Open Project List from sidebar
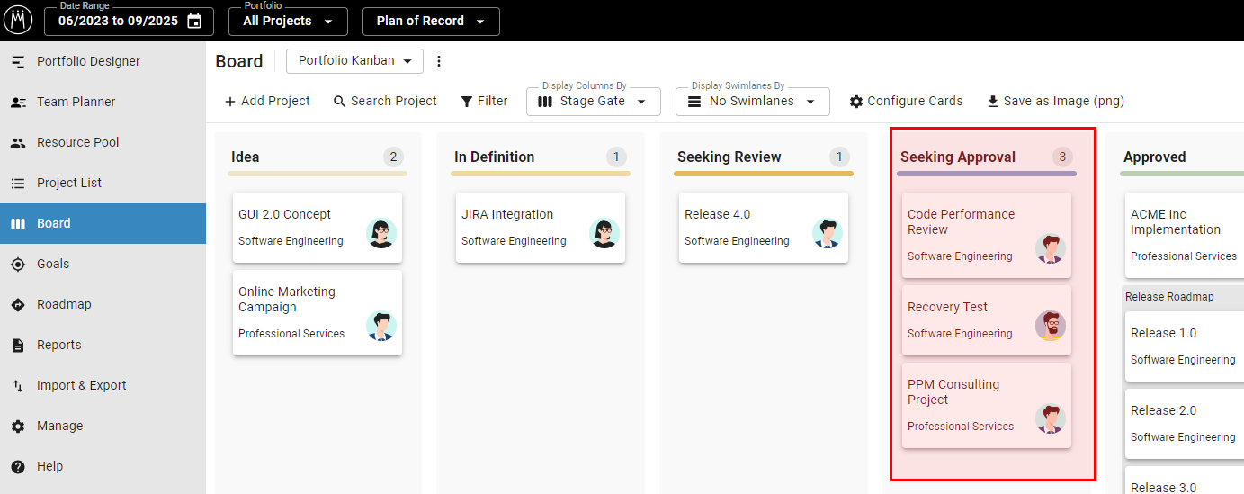Image resolution: width=1244 pixels, height=494 pixels. pos(103,184)
